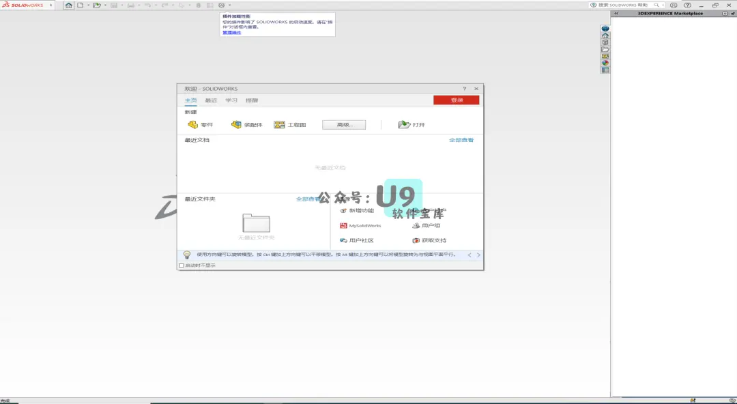Switch to the 学习 (Learn) tab

231,100
